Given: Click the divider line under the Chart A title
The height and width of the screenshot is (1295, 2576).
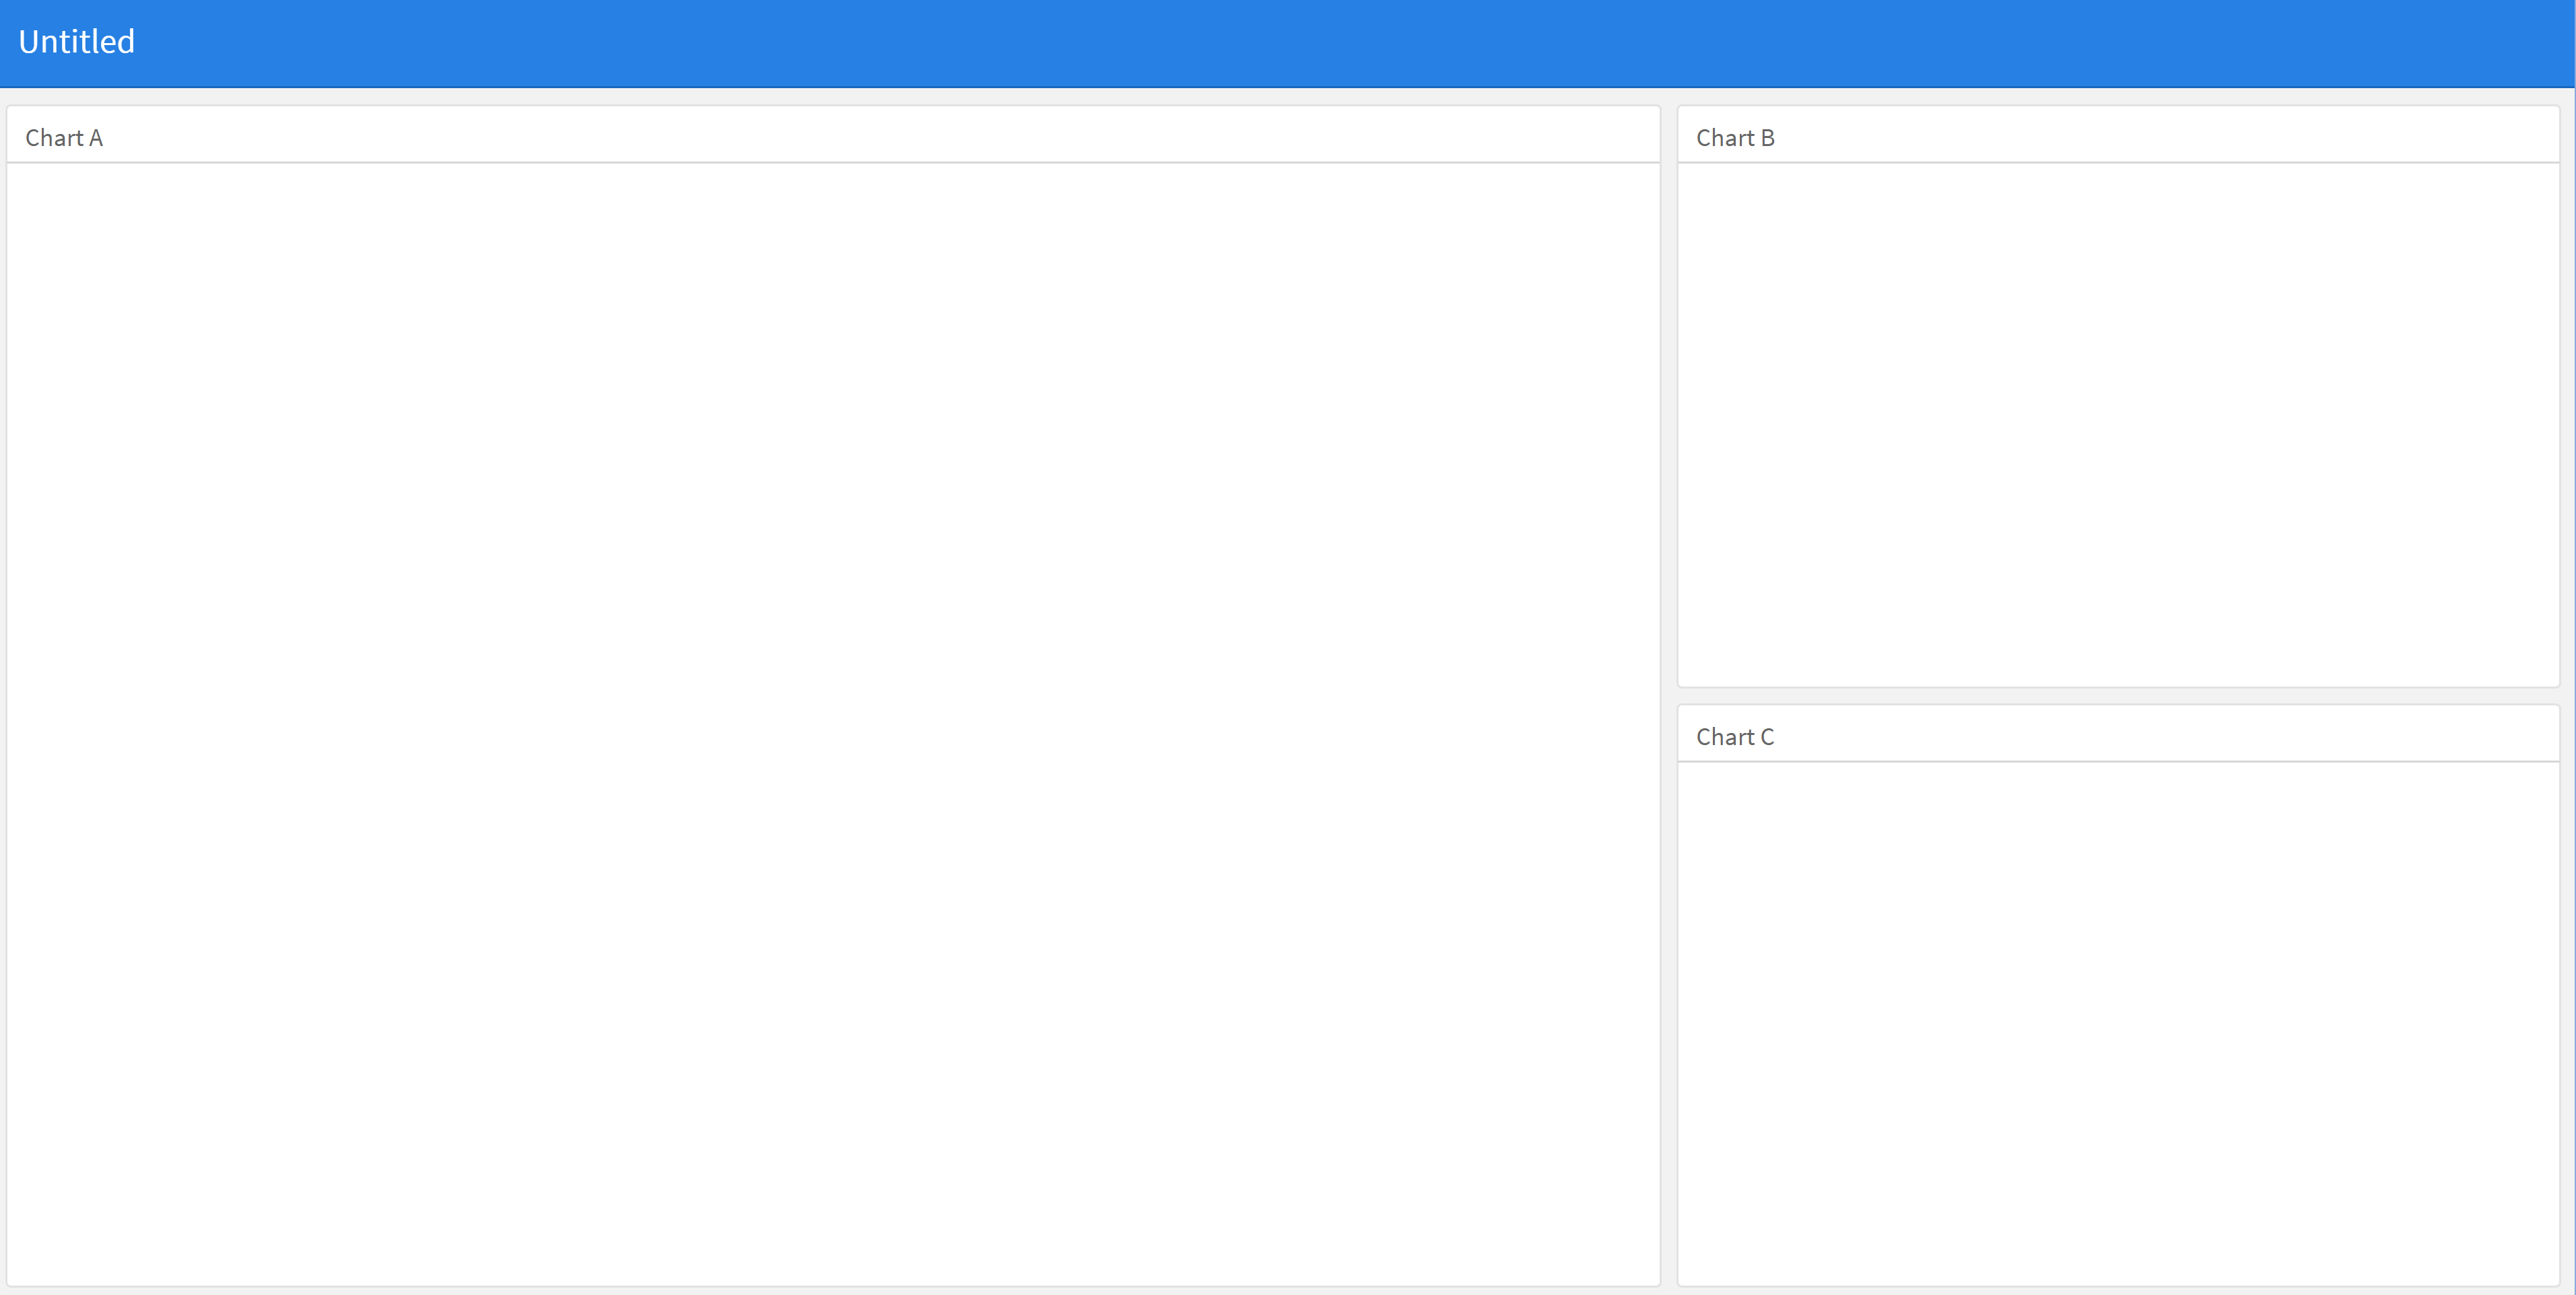Looking at the screenshot, I should coord(832,162).
